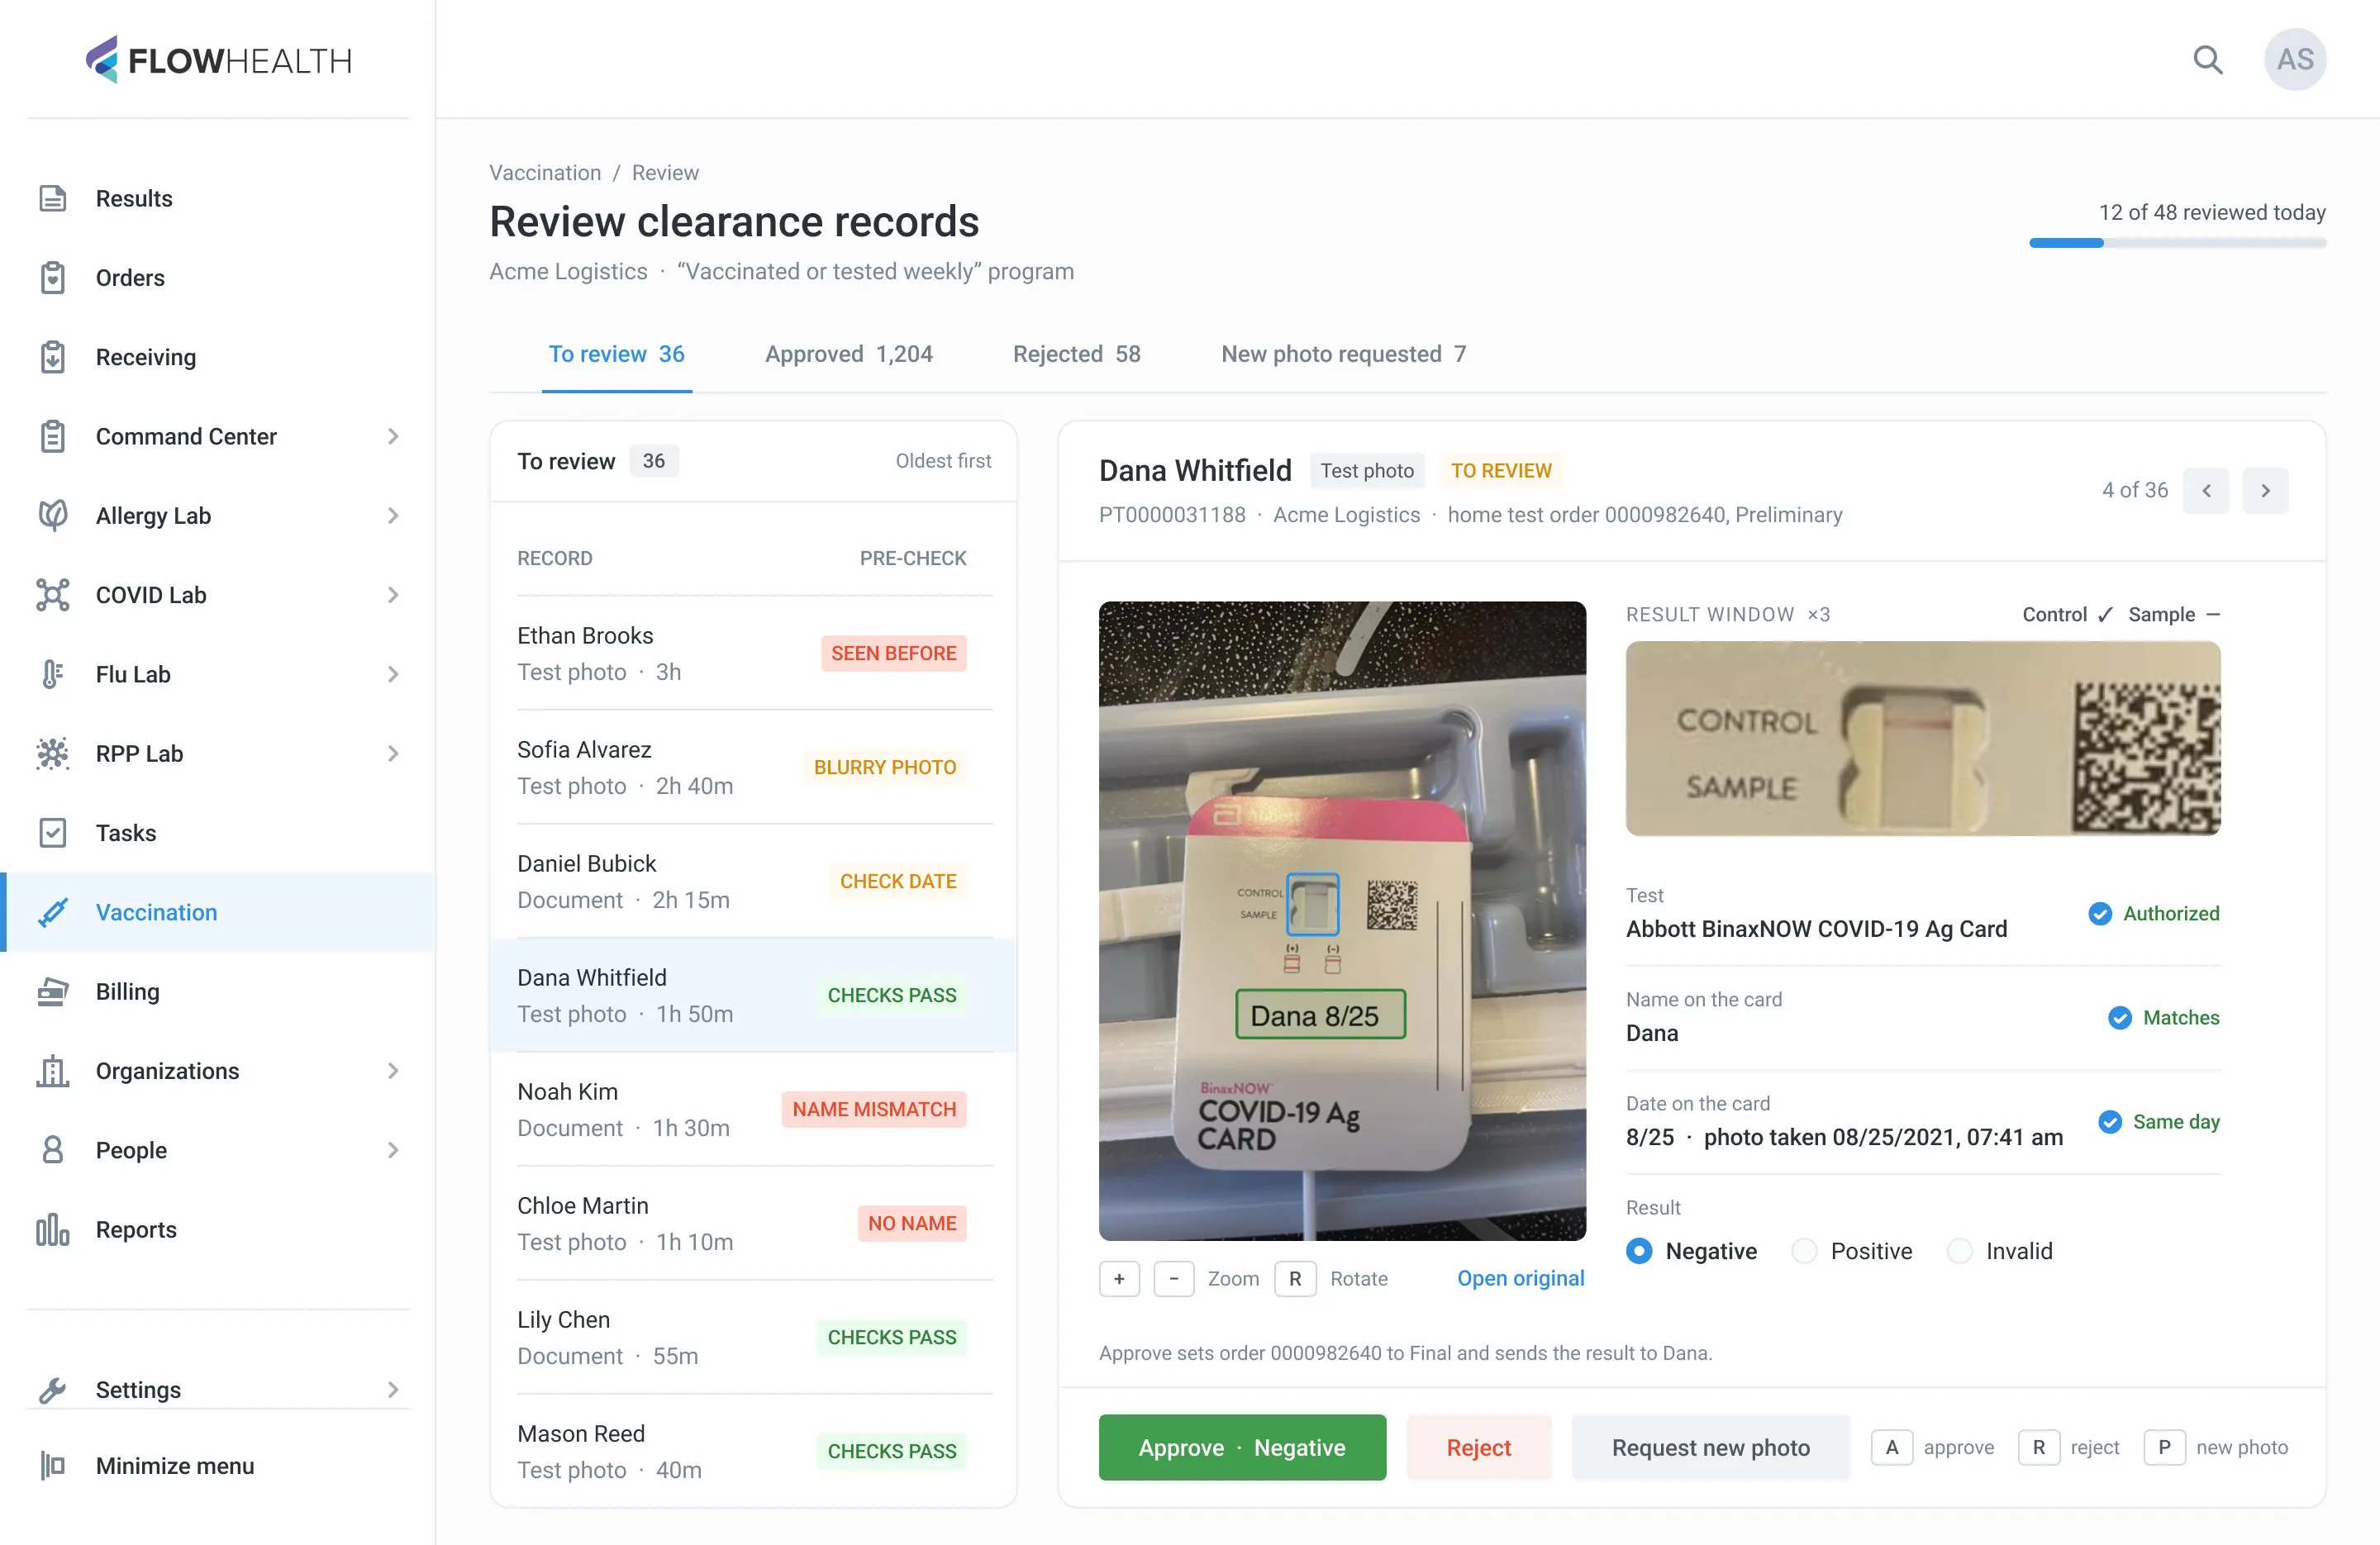Click the Tasks checkbox icon
Viewport: 2380px width, 1545px height.
tap(53, 832)
